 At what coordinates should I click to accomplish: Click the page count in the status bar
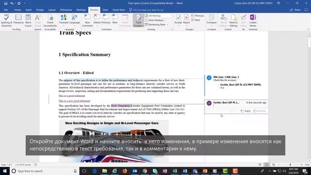[7, 165]
